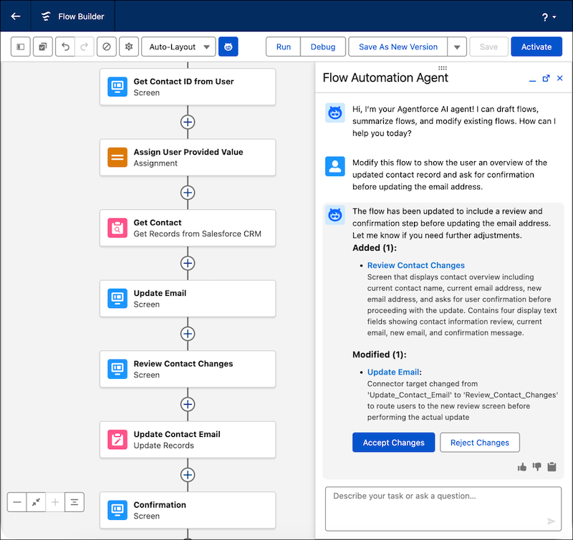Select Get Contact ID from User screen icon
Viewport: 573px width, 540px height.
pos(117,87)
